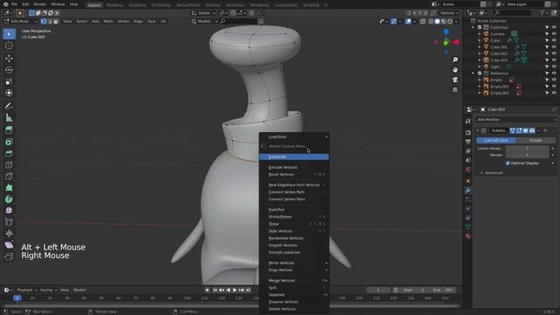This screenshot has height=315, width=560.
Task: Select the Loop Cut tool
Action: coord(9,165)
